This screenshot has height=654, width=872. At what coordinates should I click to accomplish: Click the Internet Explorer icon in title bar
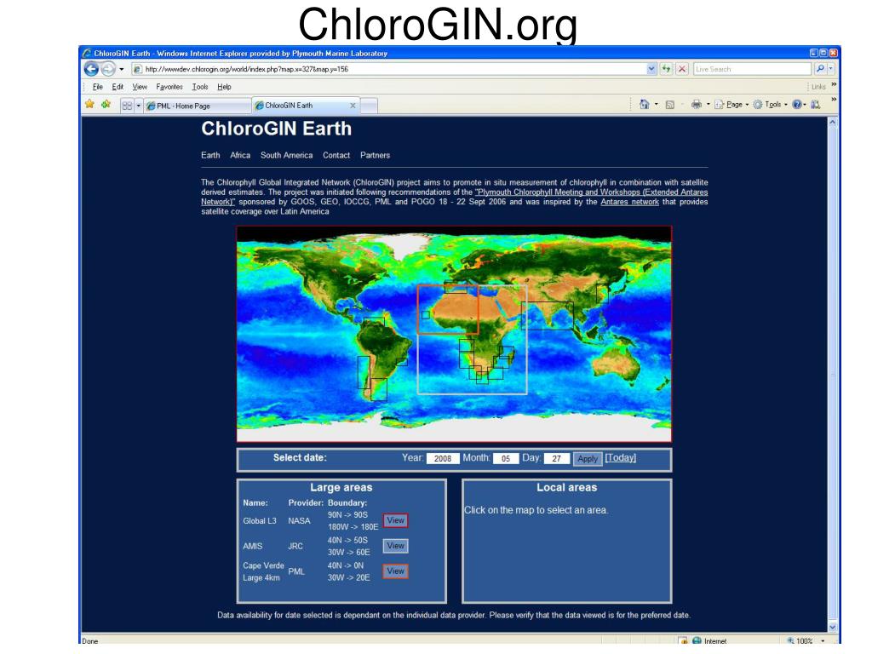87,54
